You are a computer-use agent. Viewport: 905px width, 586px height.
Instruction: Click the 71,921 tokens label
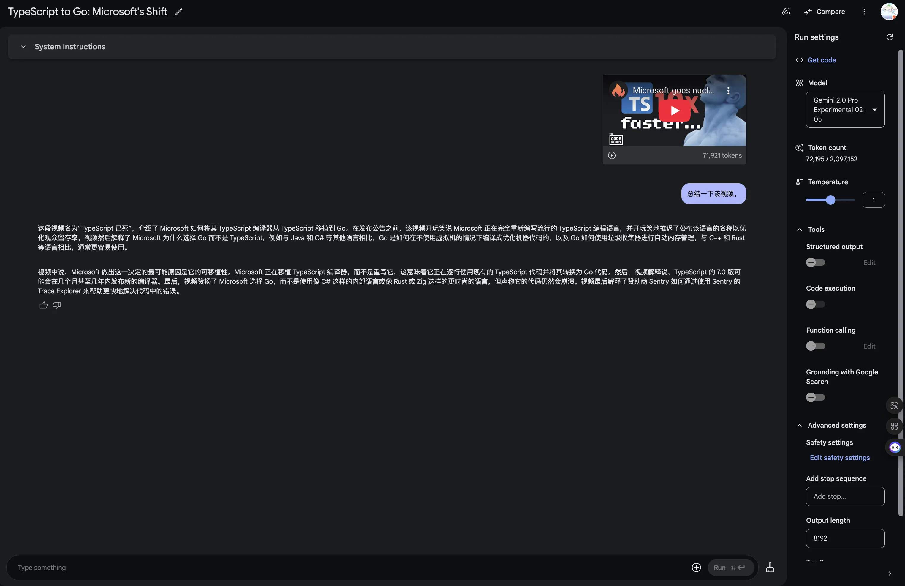coord(722,156)
